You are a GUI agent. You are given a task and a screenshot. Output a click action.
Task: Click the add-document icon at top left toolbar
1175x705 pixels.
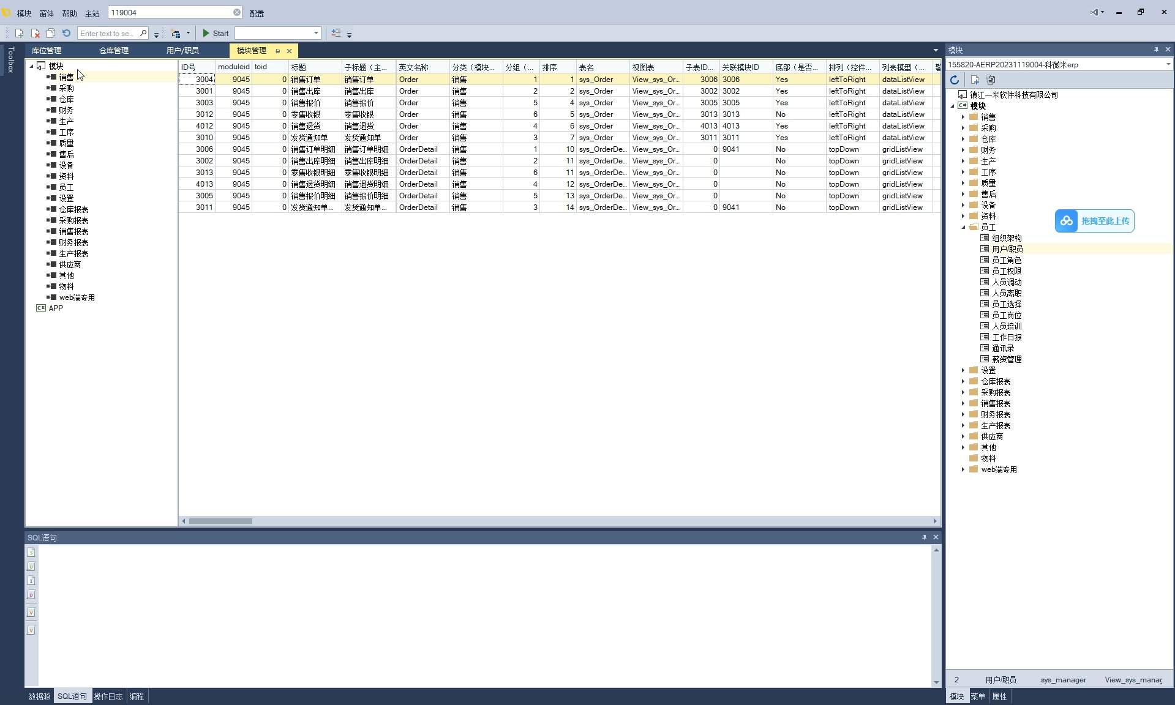(19, 33)
